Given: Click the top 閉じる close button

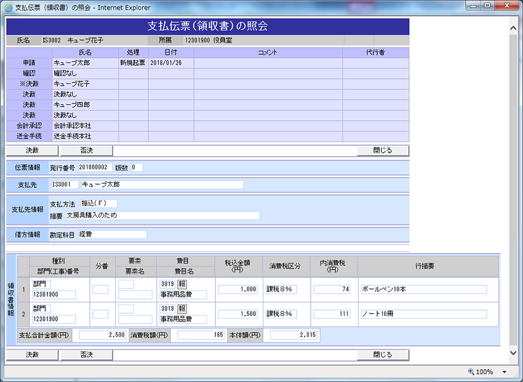Looking at the screenshot, I should pyautogui.click(x=383, y=150).
